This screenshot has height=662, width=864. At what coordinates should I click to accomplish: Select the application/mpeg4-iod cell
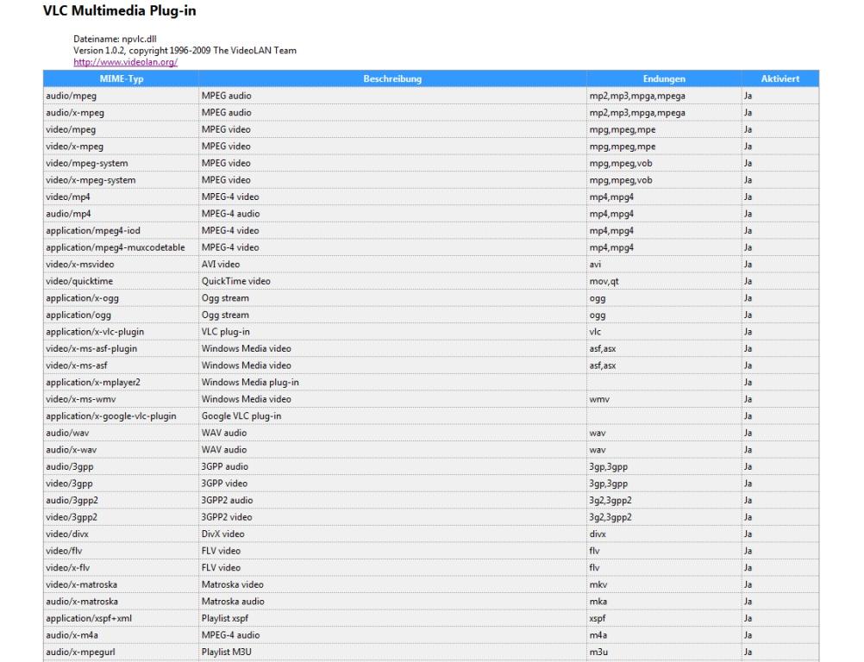122,231
